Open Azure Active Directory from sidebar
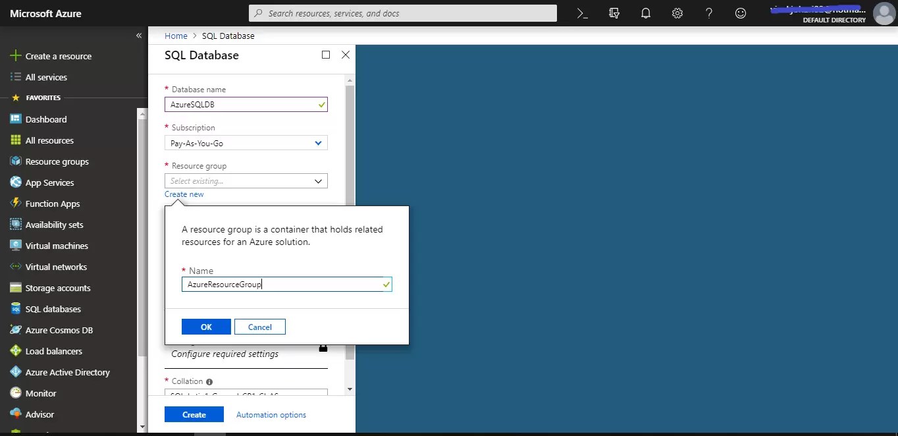898x436 pixels. [x=67, y=371]
